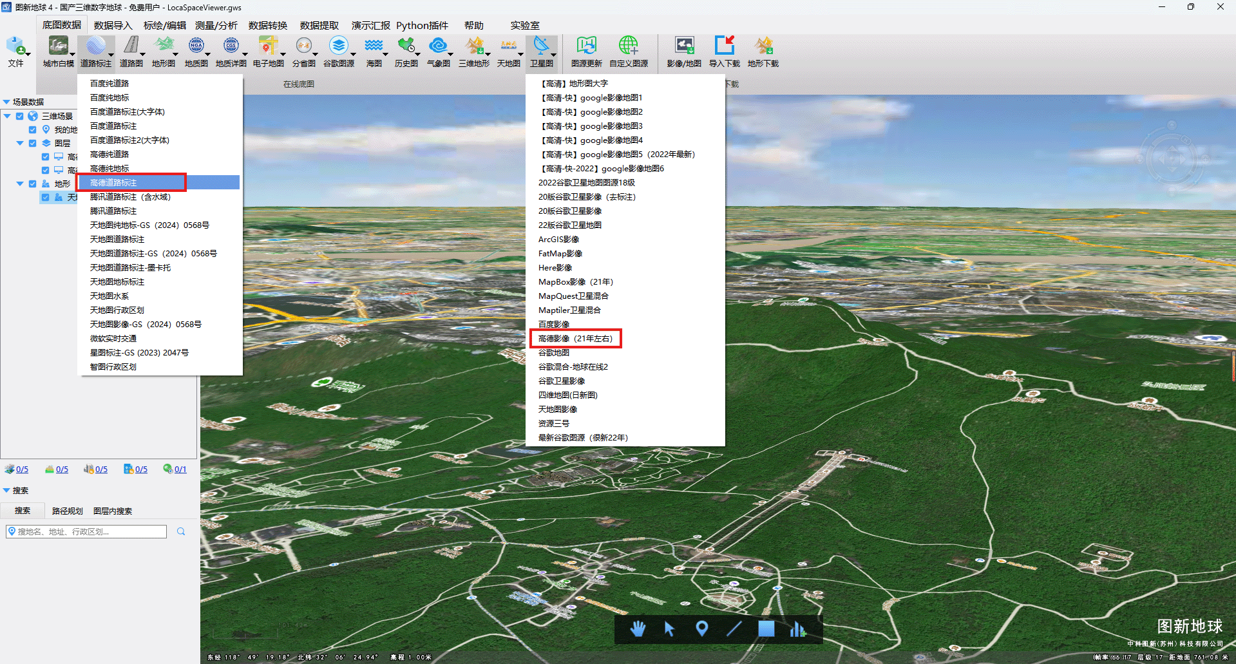Choose the placemark pin tool
The width and height of the screenshot is (1236, 664).
702,629
